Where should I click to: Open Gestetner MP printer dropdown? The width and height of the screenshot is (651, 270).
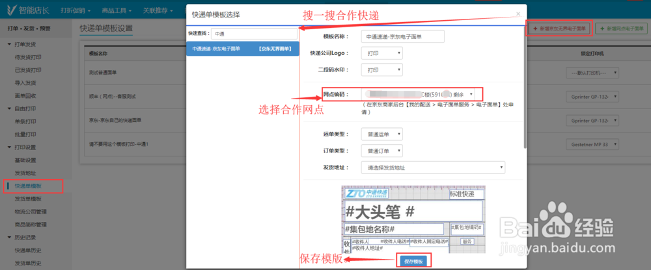coord(592,145)
